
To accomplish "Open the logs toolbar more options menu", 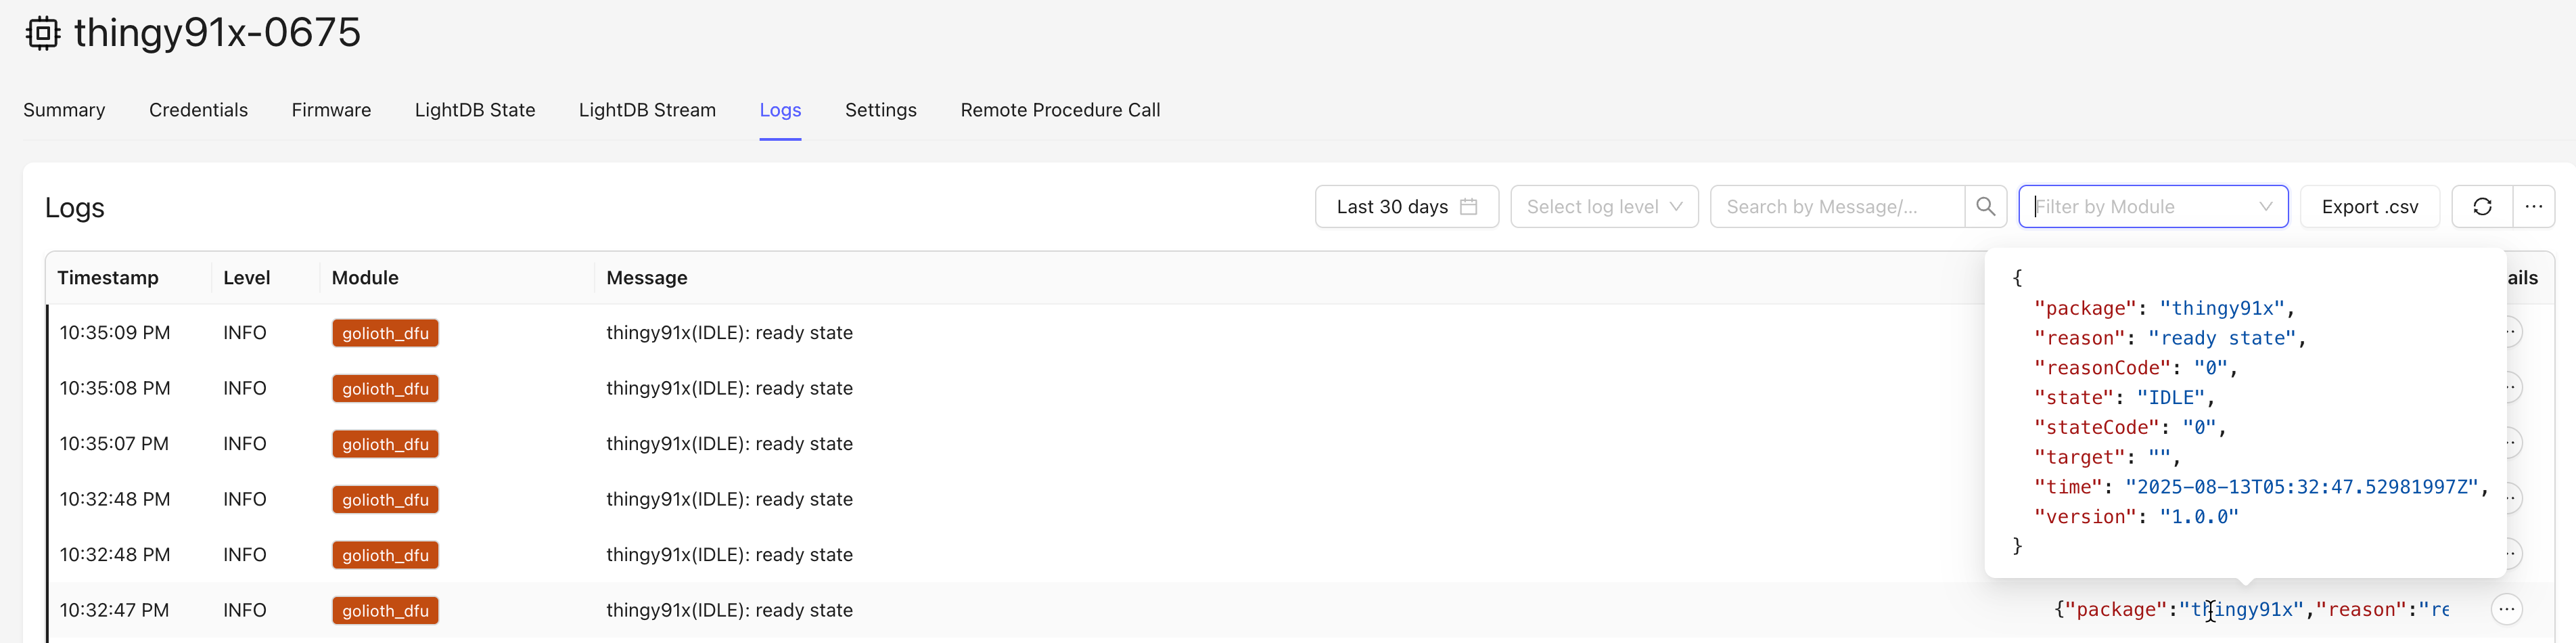I will pos(2533,207).
